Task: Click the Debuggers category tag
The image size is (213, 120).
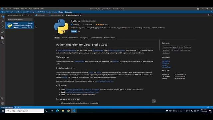Action: pos(187,47)
